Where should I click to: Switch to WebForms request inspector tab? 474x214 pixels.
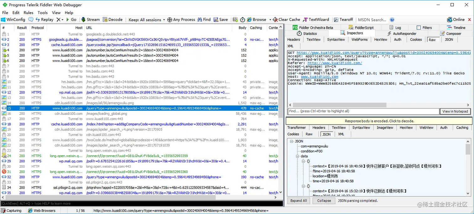[x=359, y=39]
